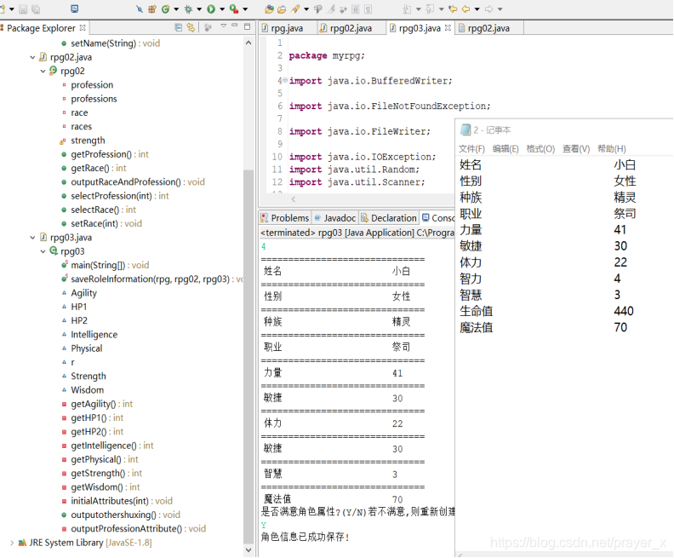Image resolution: width=674 pixels, height=558 pixels.
Task: Open the 编辑(E) menu in Notepad
Action: click(x=505, y=149)
